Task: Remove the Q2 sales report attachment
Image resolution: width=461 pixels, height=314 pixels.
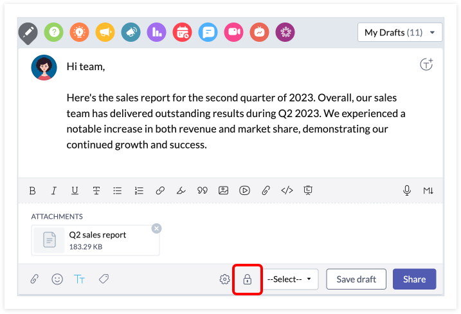Action: [x=156, y=228]
